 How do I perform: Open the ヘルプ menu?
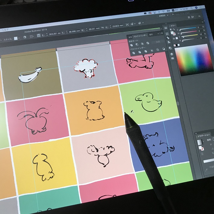5,30
